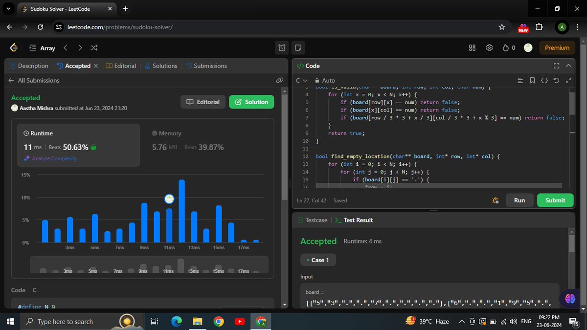This screenshot has width=587, height=330.
Task: Bookmark this page with star icon
Action: click(x=501, y=27)
